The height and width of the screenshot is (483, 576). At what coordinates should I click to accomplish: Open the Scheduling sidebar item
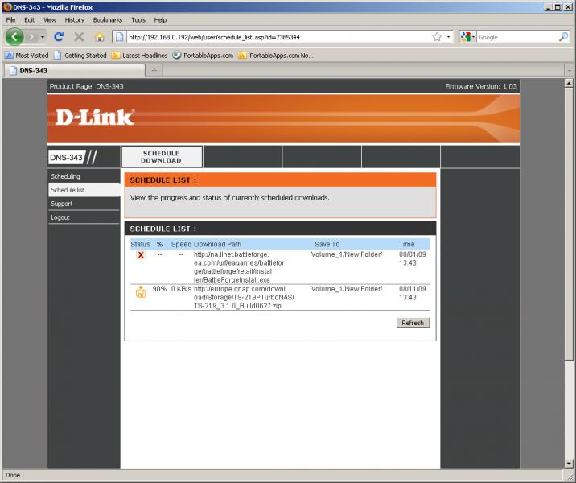point(84,176)
